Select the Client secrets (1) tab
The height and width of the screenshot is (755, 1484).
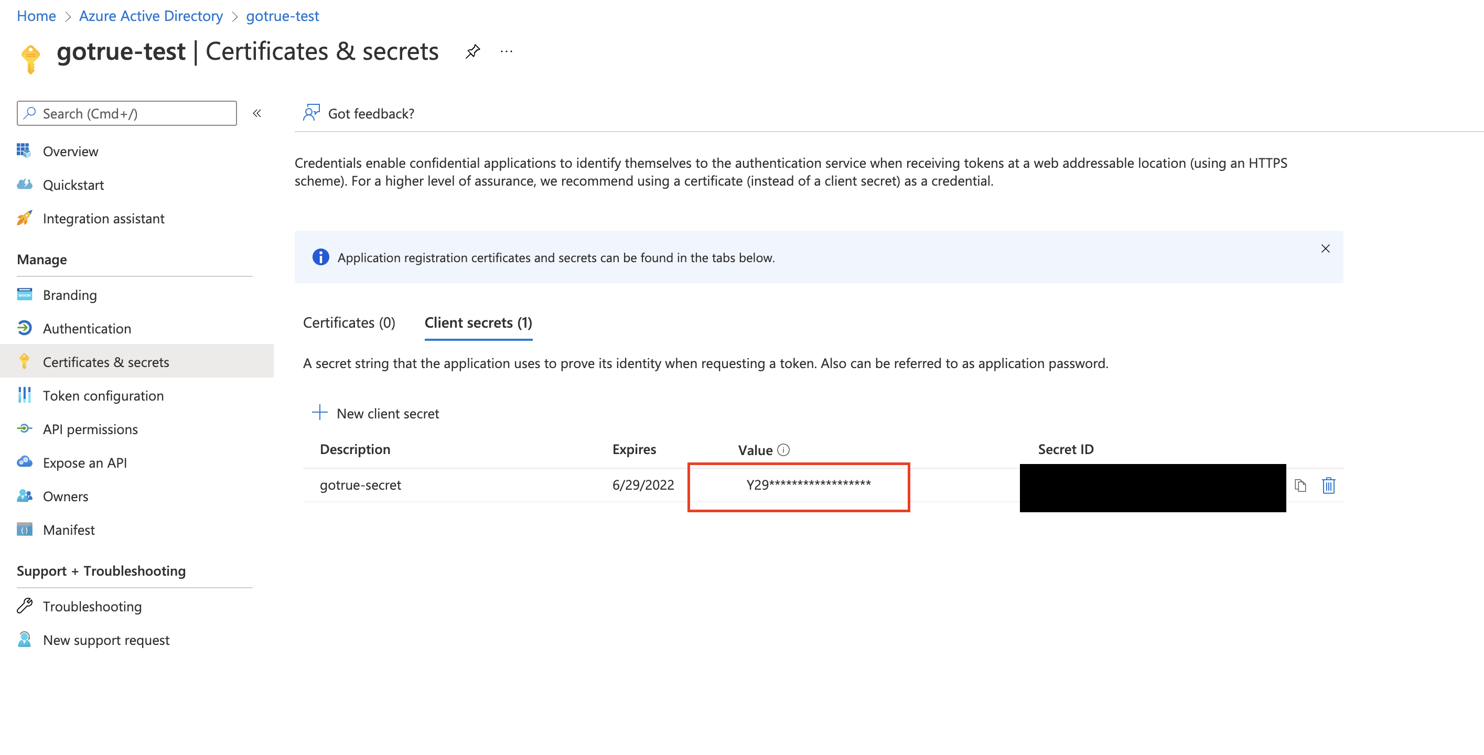click(478, 322)
